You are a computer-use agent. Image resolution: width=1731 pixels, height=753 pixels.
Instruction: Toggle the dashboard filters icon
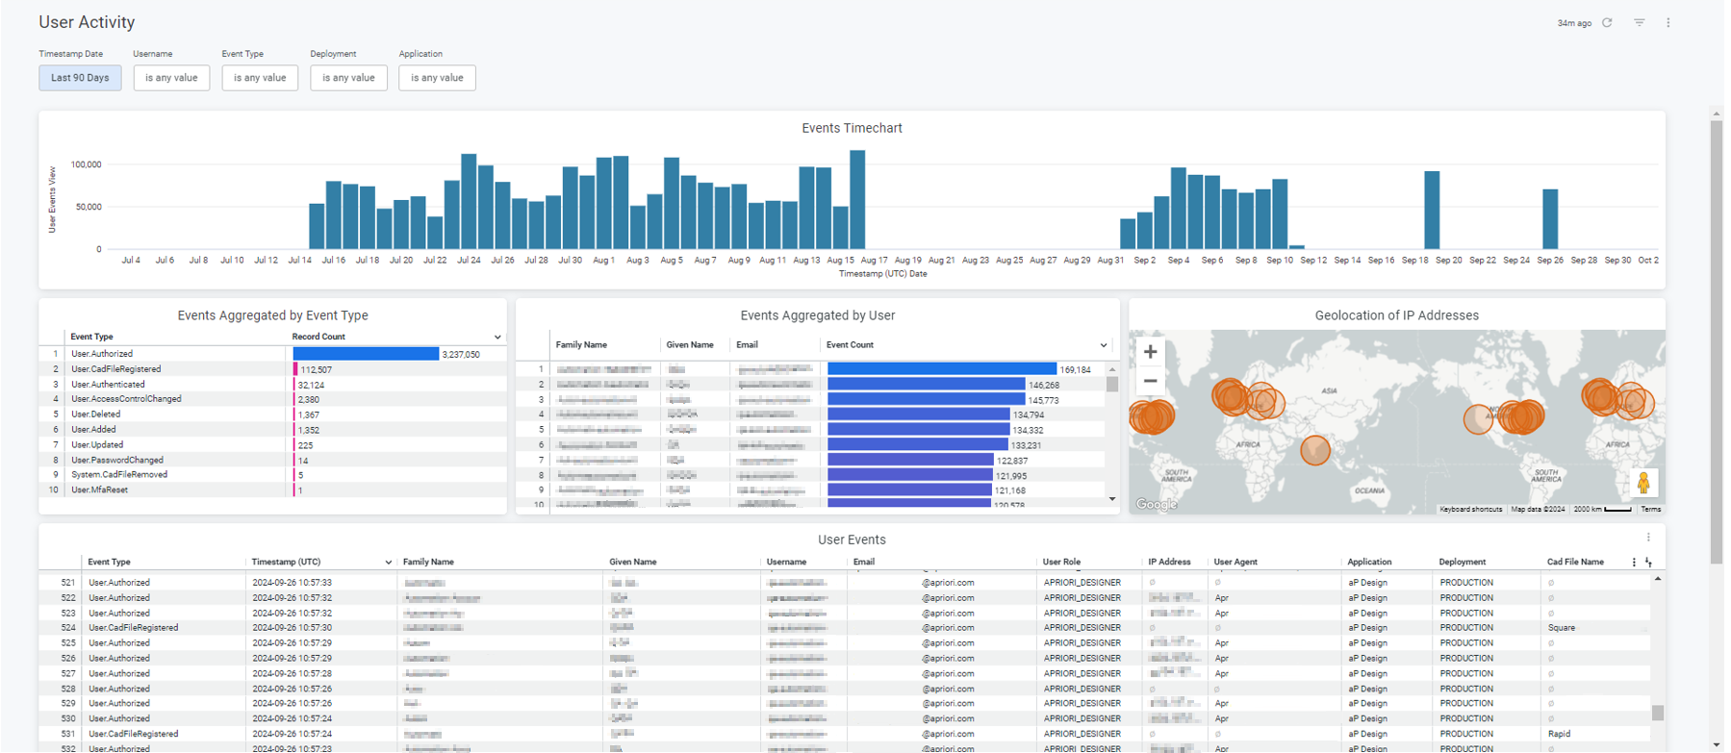point(1639,23)
